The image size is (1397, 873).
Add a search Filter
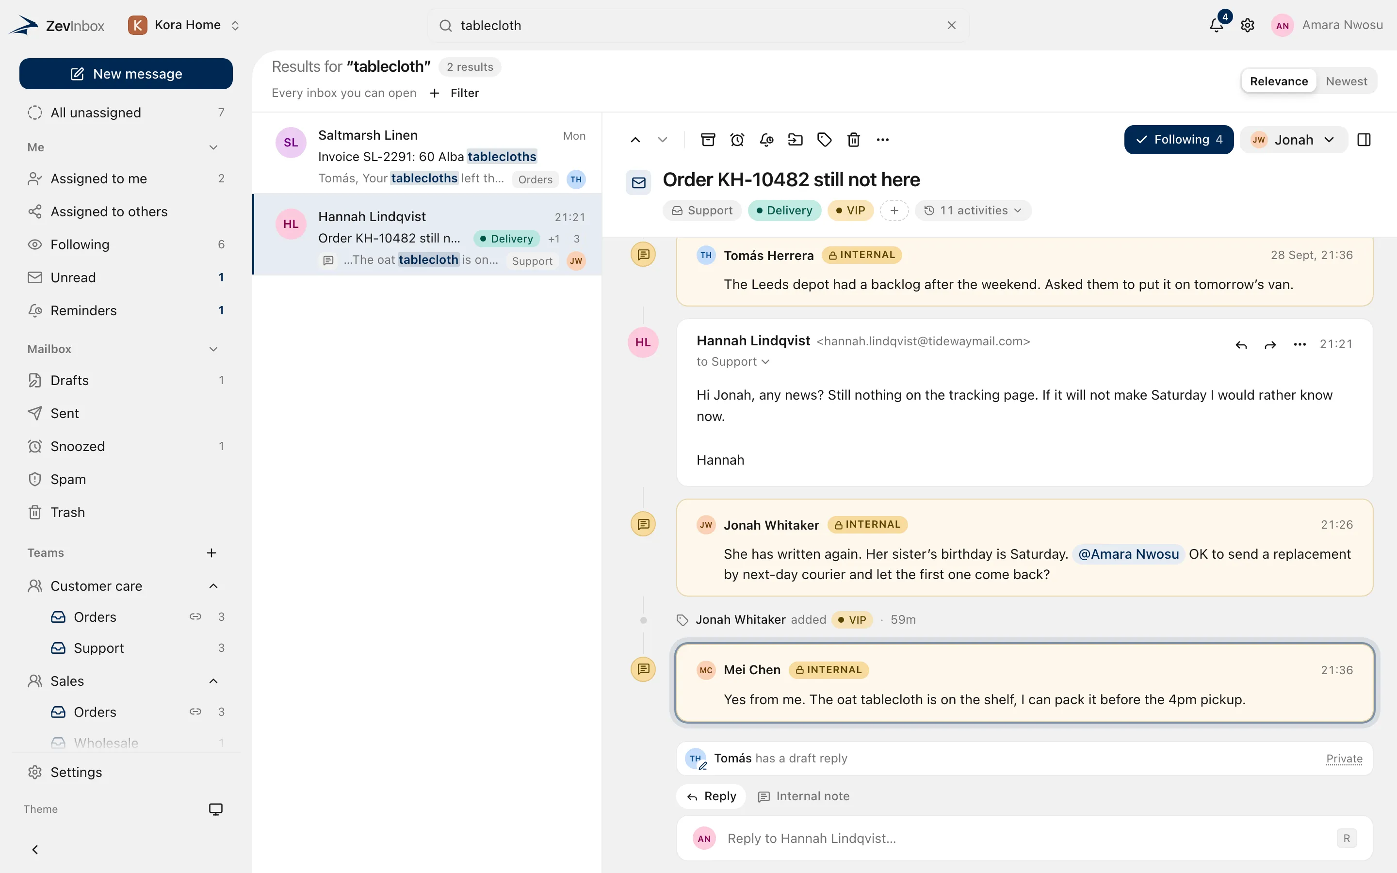[x=455, y=93]
